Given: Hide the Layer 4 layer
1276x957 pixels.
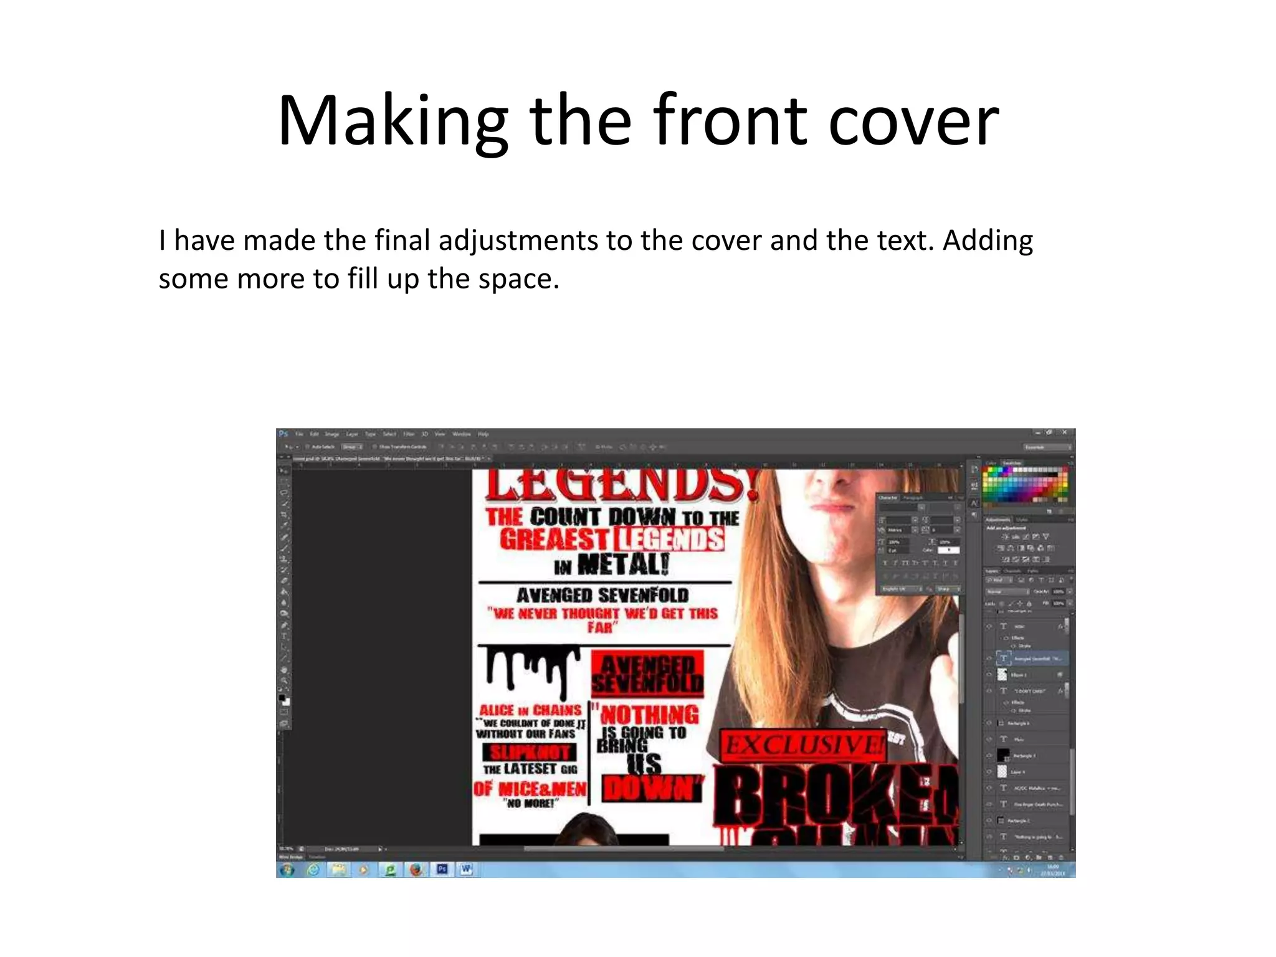Looking at the screenshot, I should pos(989,772).
